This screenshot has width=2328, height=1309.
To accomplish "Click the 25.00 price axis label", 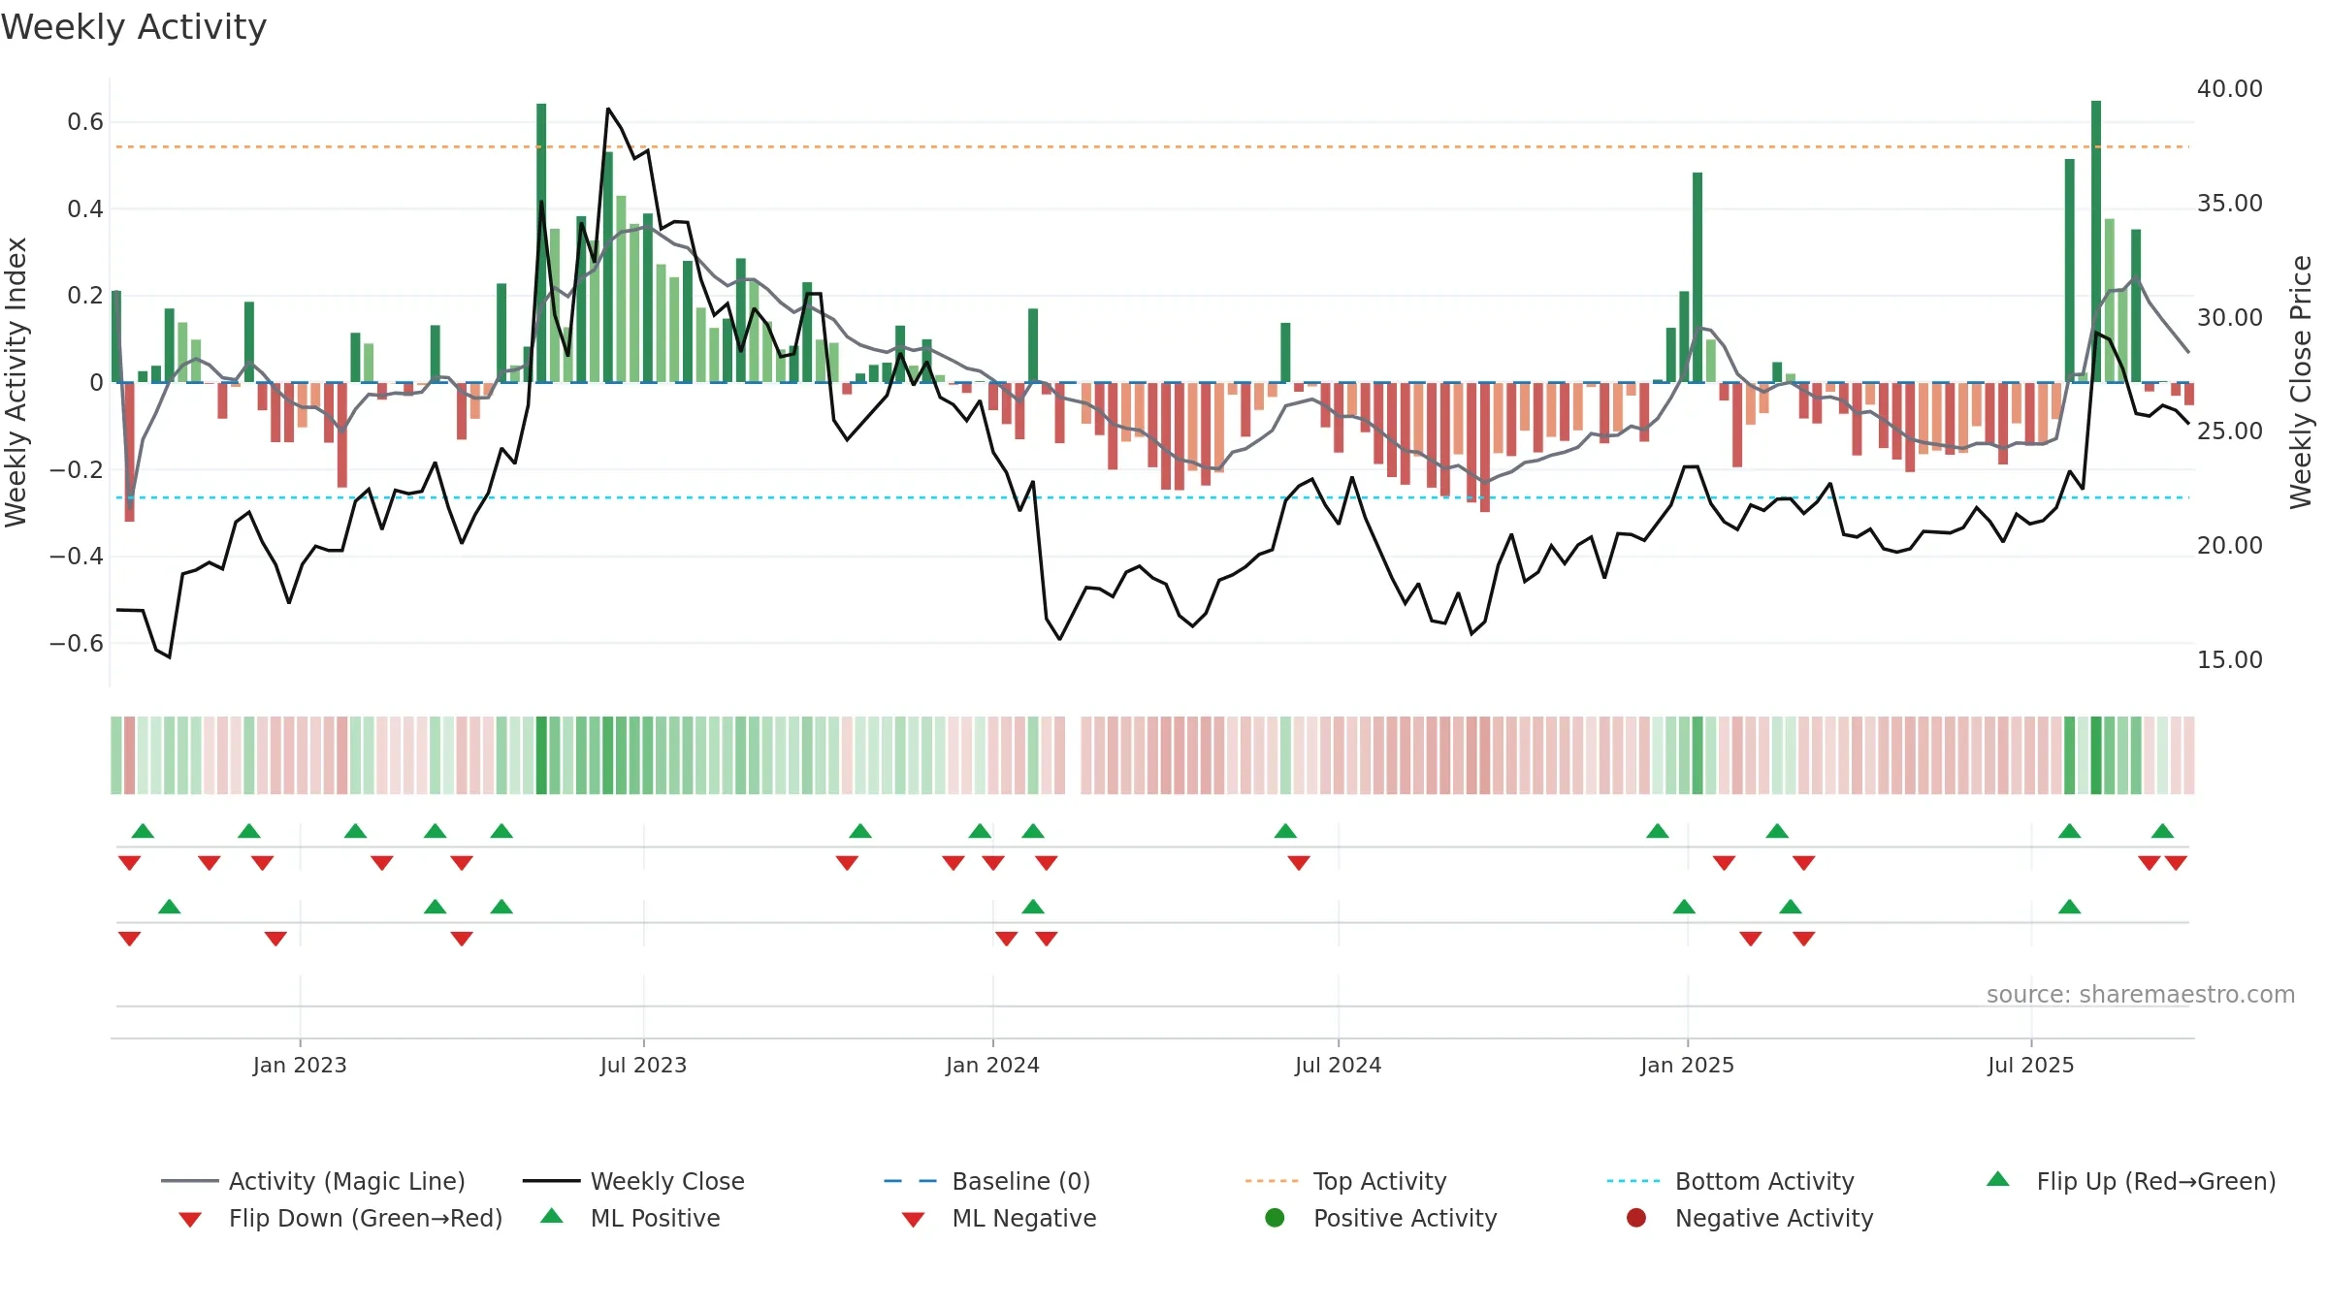I will (2229, 431).
